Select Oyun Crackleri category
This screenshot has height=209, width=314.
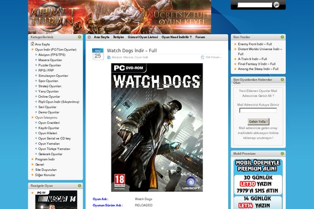49,123
